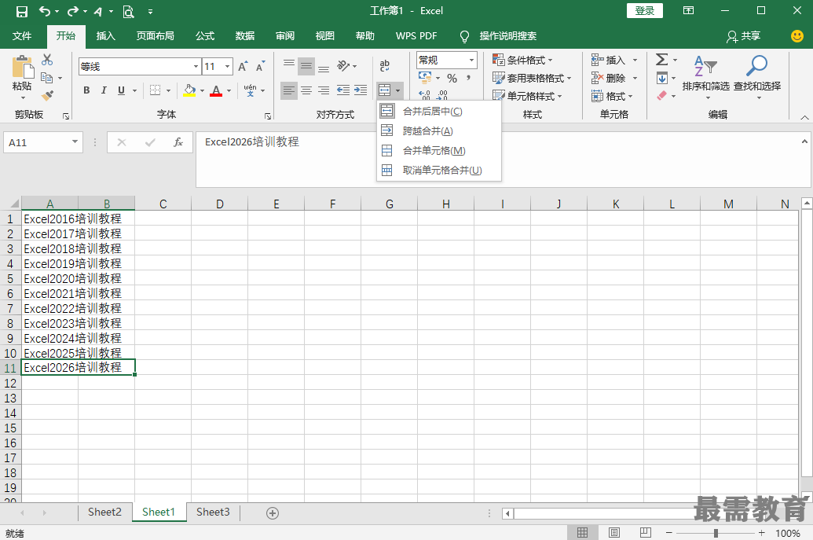Screen dimensions: 813x540
Task: Choose Unmerge Cells 取消单元格合并(U)
Action: click(x=439, y=170)
